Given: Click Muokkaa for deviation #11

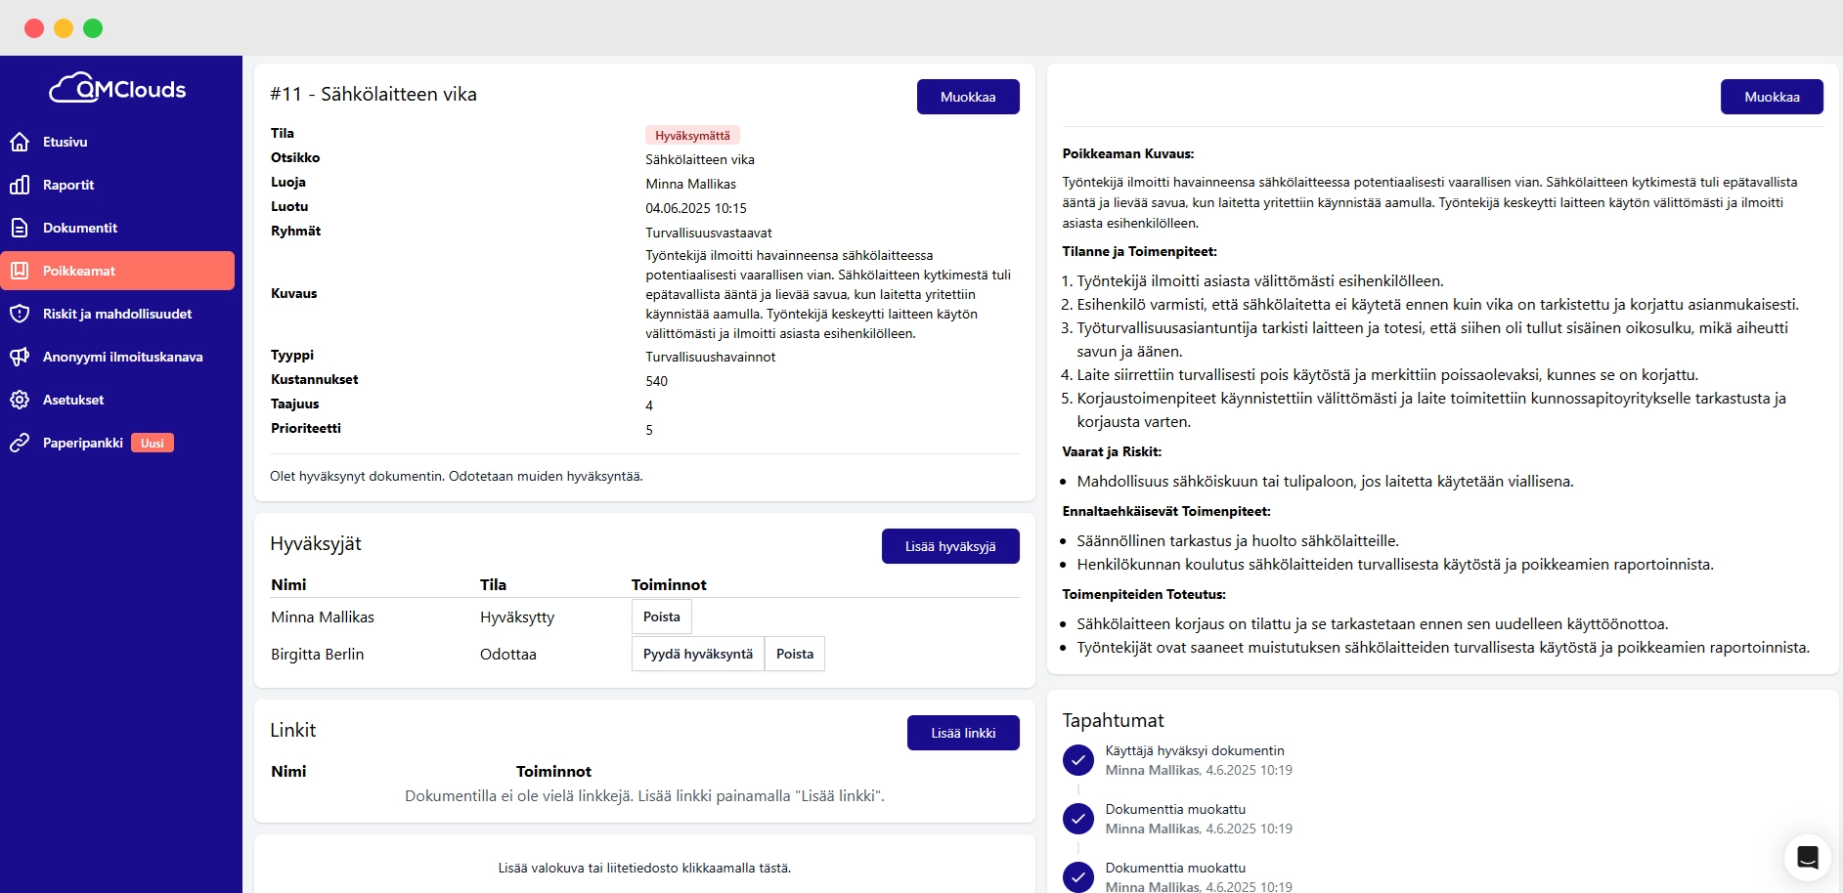Looking at the screenshot, I should (x=967, y=96).
